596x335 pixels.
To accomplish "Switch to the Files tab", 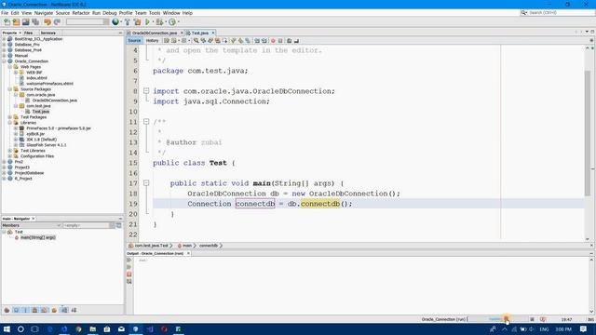I will point(29,33).
